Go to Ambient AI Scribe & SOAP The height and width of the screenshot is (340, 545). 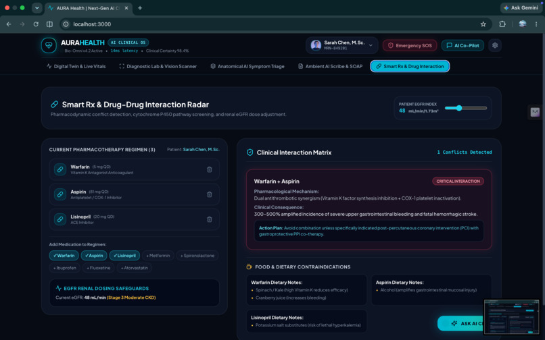[x=330, y=66]
